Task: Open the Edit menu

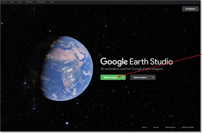Action: (12, 2)
